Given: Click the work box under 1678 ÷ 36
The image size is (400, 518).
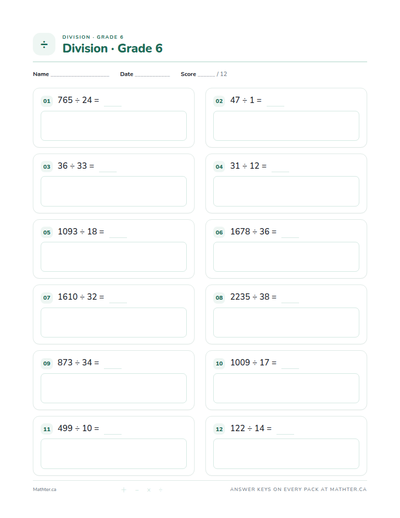Looking at the screenshot, I should [x=286, y=257].
